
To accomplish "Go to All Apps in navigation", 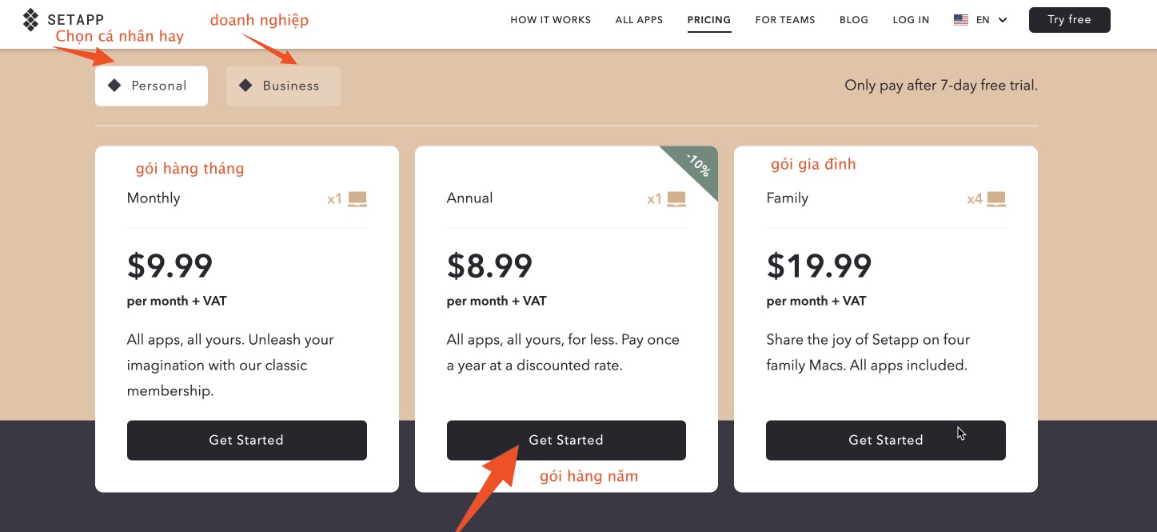I will [x=639, y=20].
